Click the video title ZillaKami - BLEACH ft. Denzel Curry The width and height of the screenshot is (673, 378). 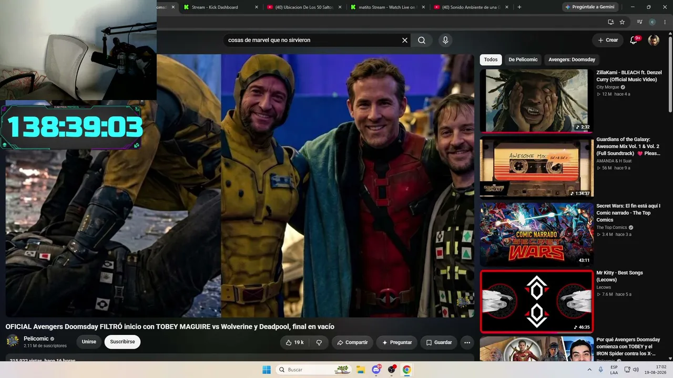click(629, 76)
